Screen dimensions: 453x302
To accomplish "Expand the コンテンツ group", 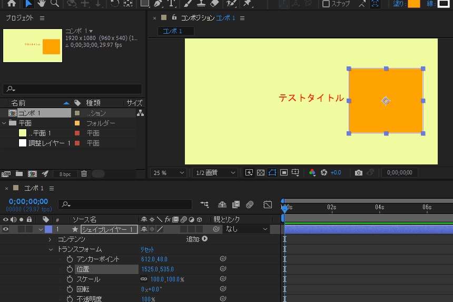I will coord(50,239).
